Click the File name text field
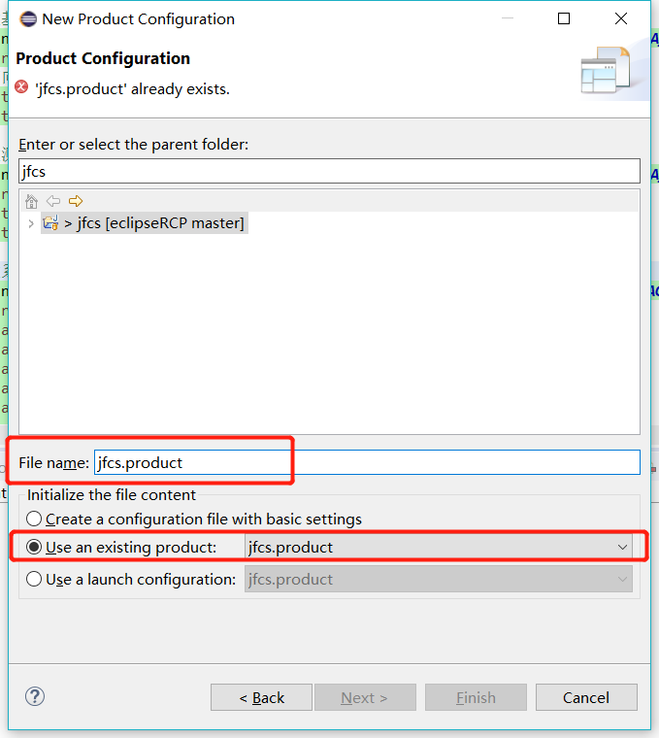 (367, 462)
